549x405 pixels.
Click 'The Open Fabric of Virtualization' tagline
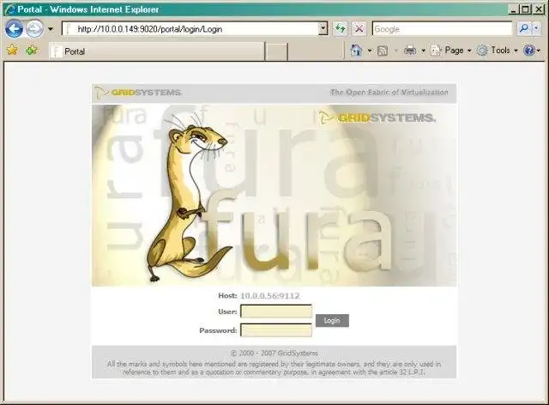(x=389, y=92)
